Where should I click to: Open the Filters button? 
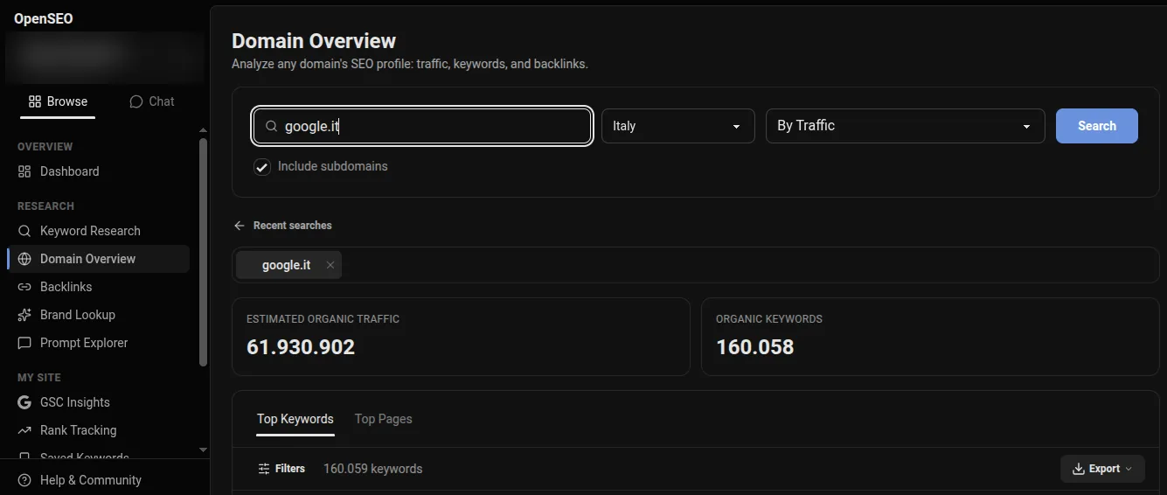pos(281,469)
